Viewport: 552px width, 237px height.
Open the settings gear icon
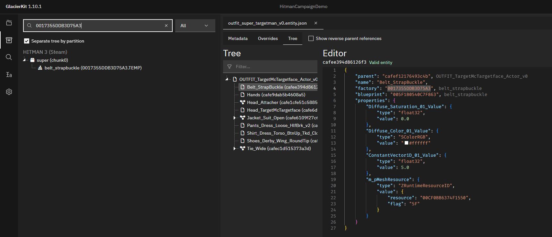click(x=9, y=92)
